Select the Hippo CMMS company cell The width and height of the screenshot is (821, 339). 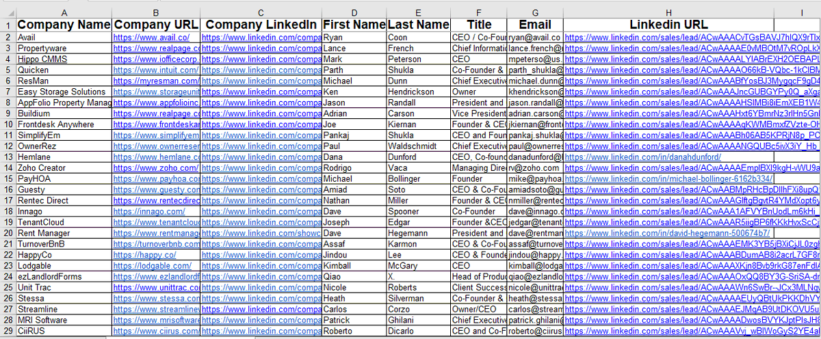point(64,59)
